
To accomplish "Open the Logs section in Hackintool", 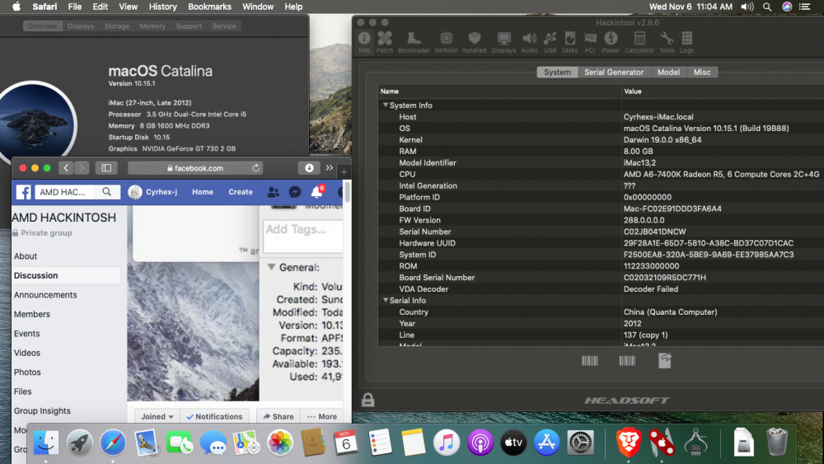I will 687,42.
